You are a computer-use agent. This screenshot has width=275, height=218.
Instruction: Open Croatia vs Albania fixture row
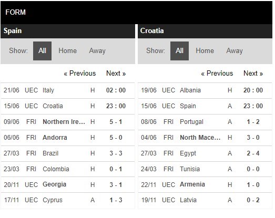(x=205, y=90)
